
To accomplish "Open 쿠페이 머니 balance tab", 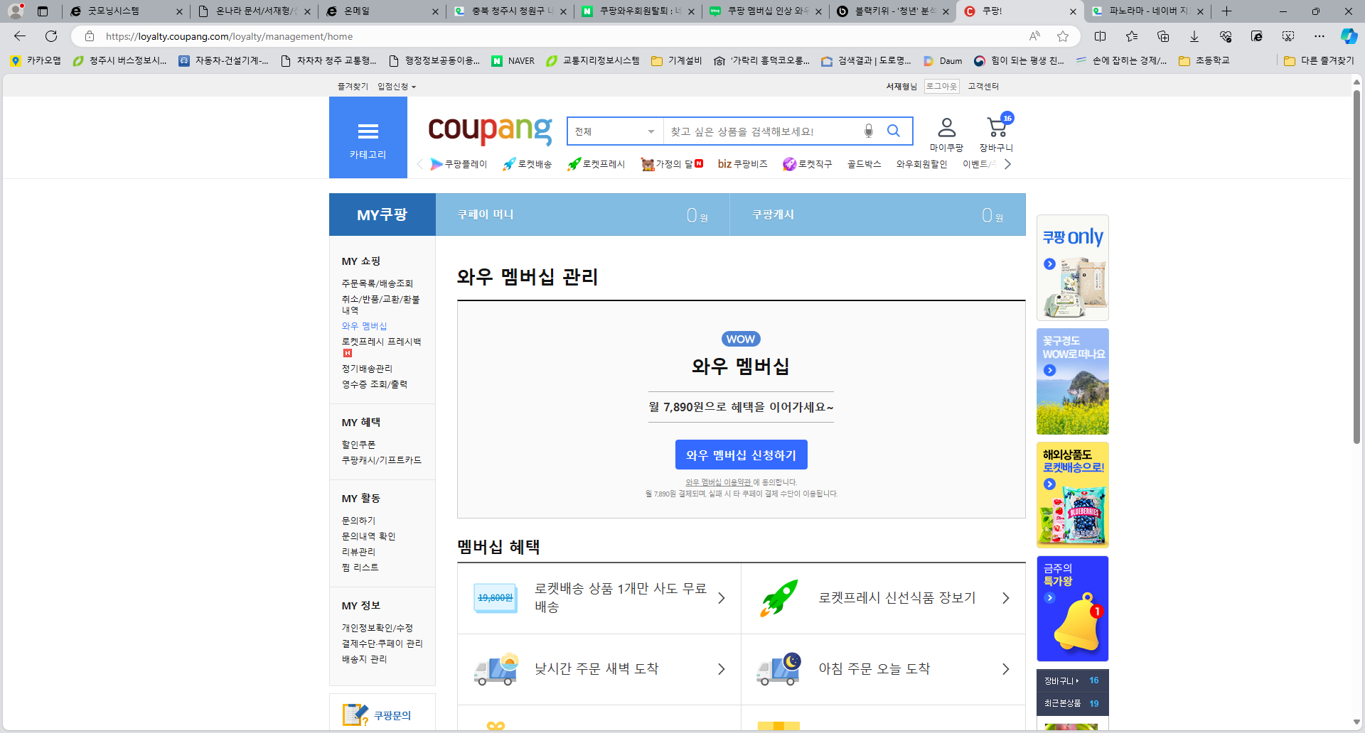I will pyautogui.click(x=583, y=215).
